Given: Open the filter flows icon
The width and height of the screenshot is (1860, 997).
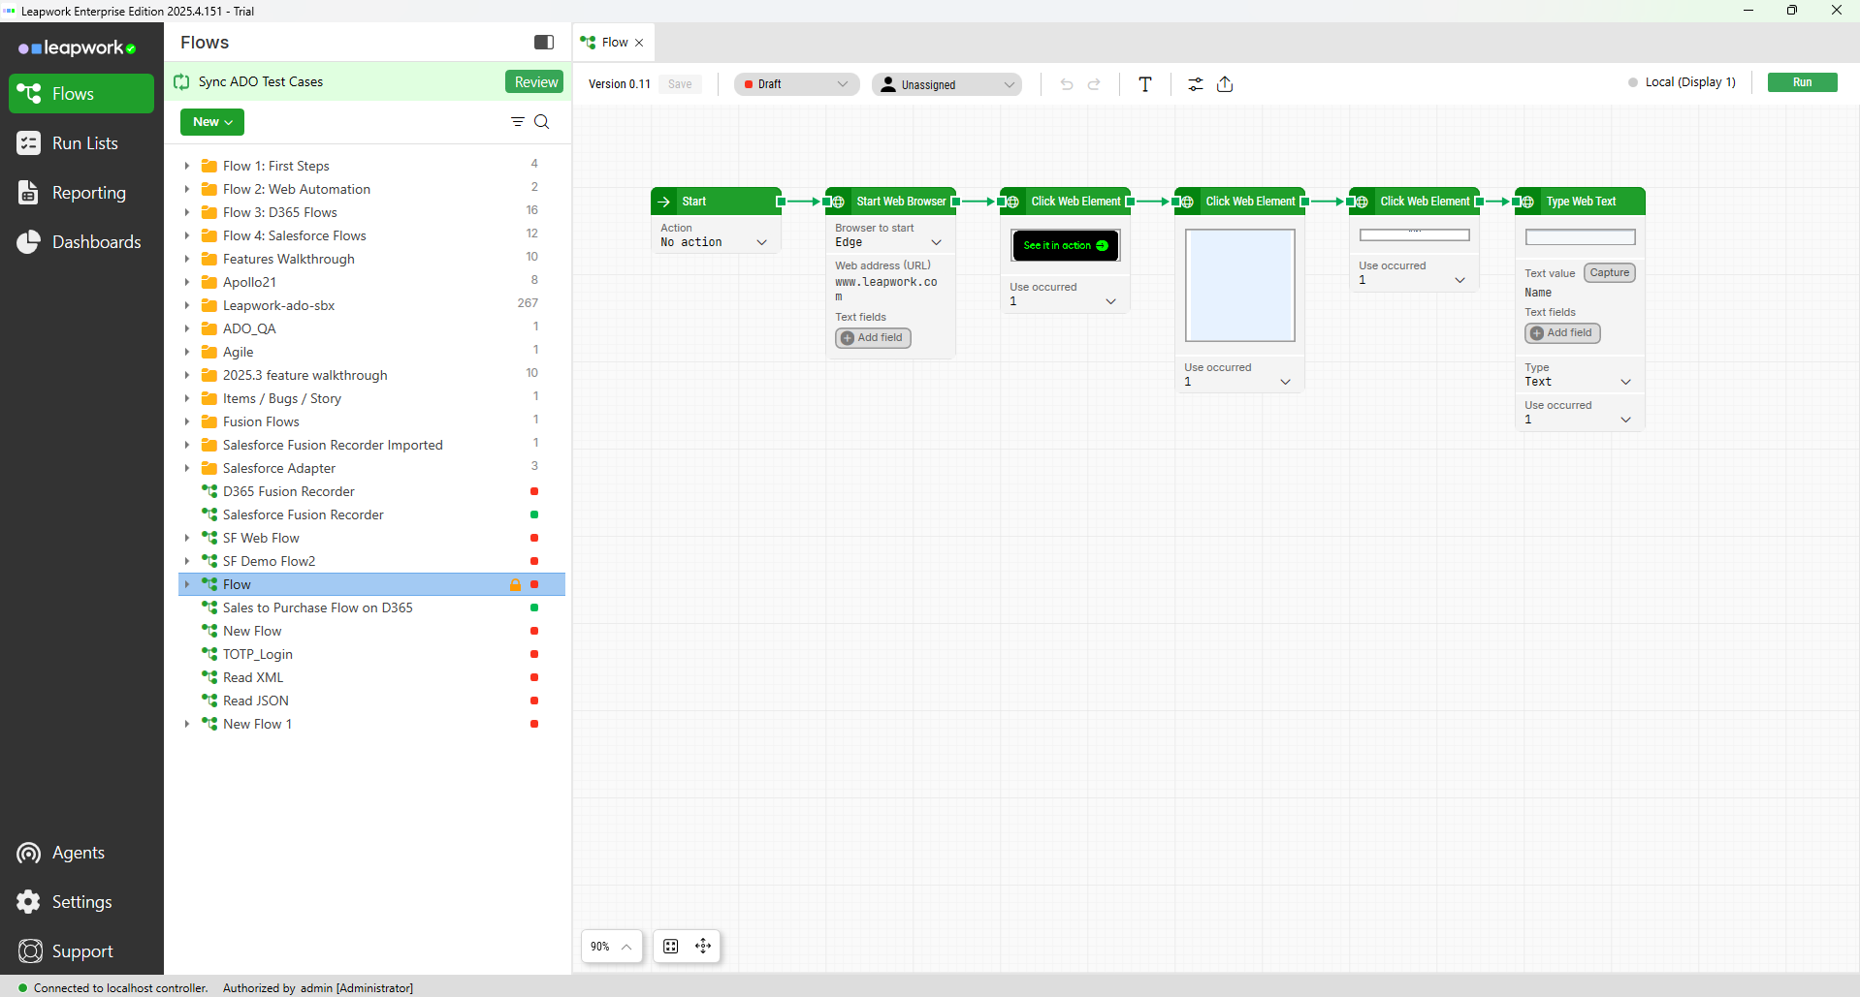Looking at the screenshot, I should pos(518,122).
